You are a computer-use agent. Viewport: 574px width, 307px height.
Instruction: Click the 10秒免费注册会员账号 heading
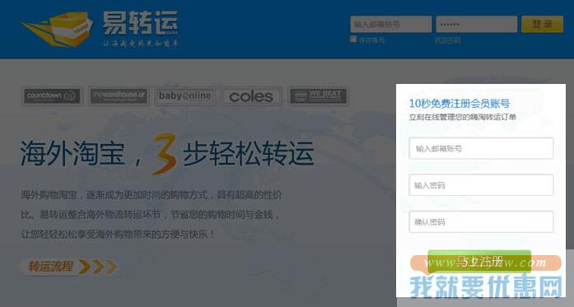click(x=459, y=104)
